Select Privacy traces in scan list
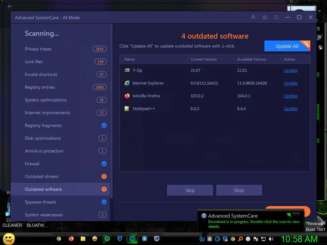The height and width of the screenshot is (245, 327). pyautogui.click(x=60, y=49)
